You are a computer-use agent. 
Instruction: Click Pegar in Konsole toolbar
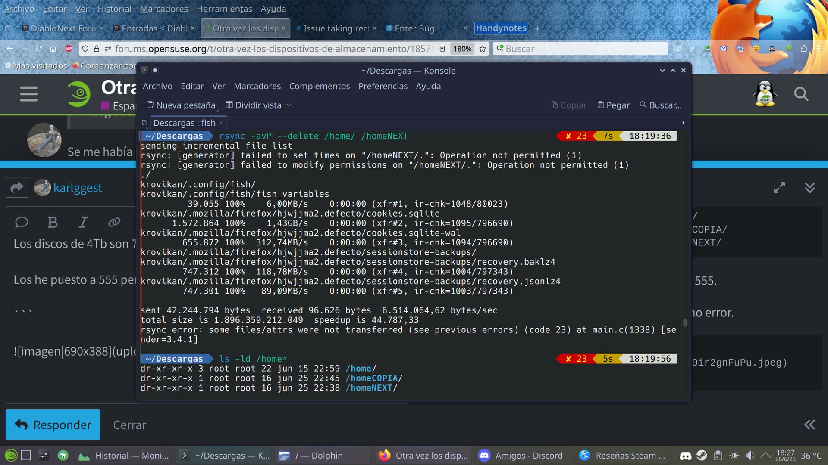point(613,105)
